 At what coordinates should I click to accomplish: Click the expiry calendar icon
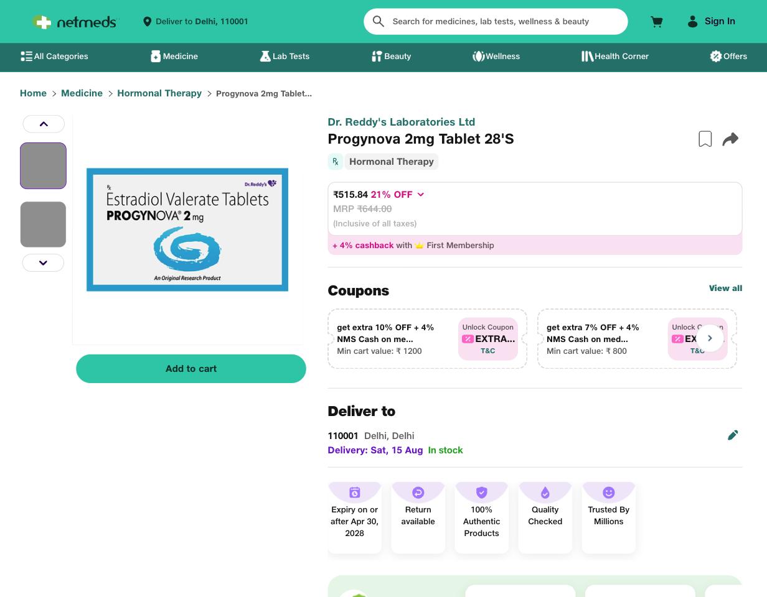click(x=354, y=493)
